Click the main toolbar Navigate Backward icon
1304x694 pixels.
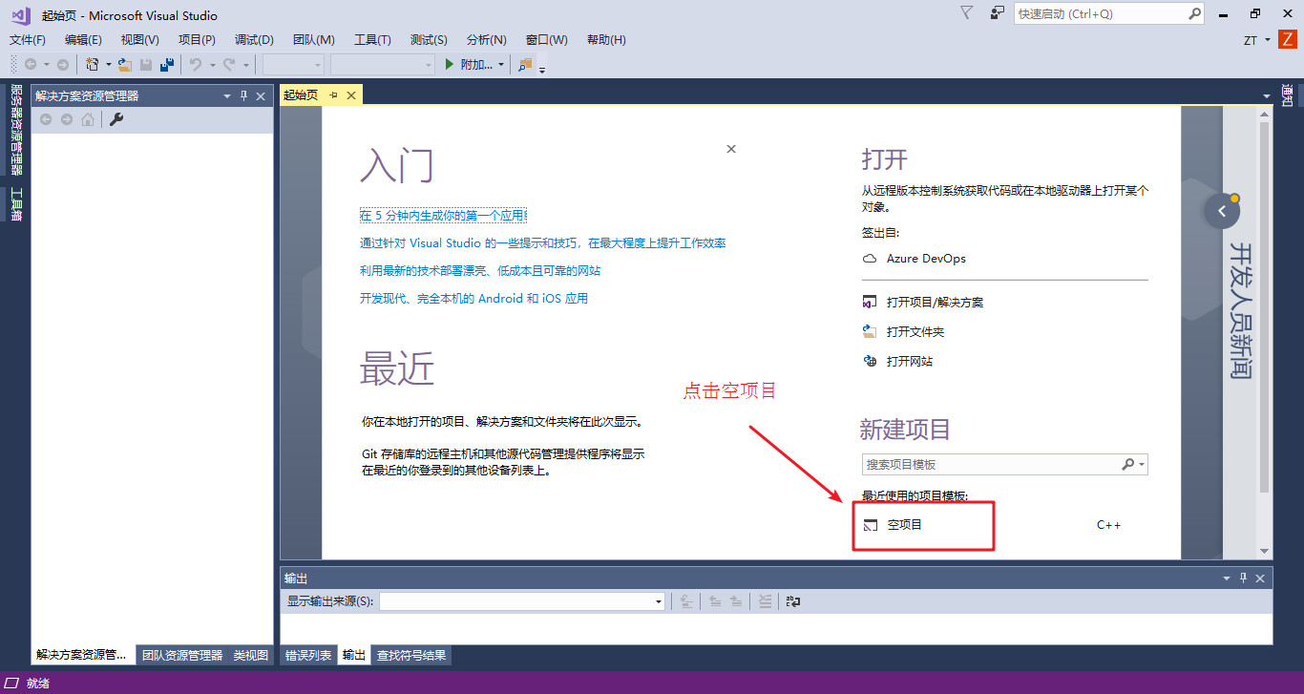pyautogui.click(x=31, y=65)
